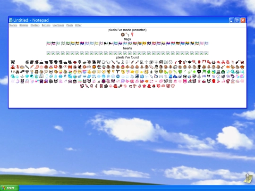Click the dark purple butterfly pixel
Screen dimensions: 255x191
point(42,81)
